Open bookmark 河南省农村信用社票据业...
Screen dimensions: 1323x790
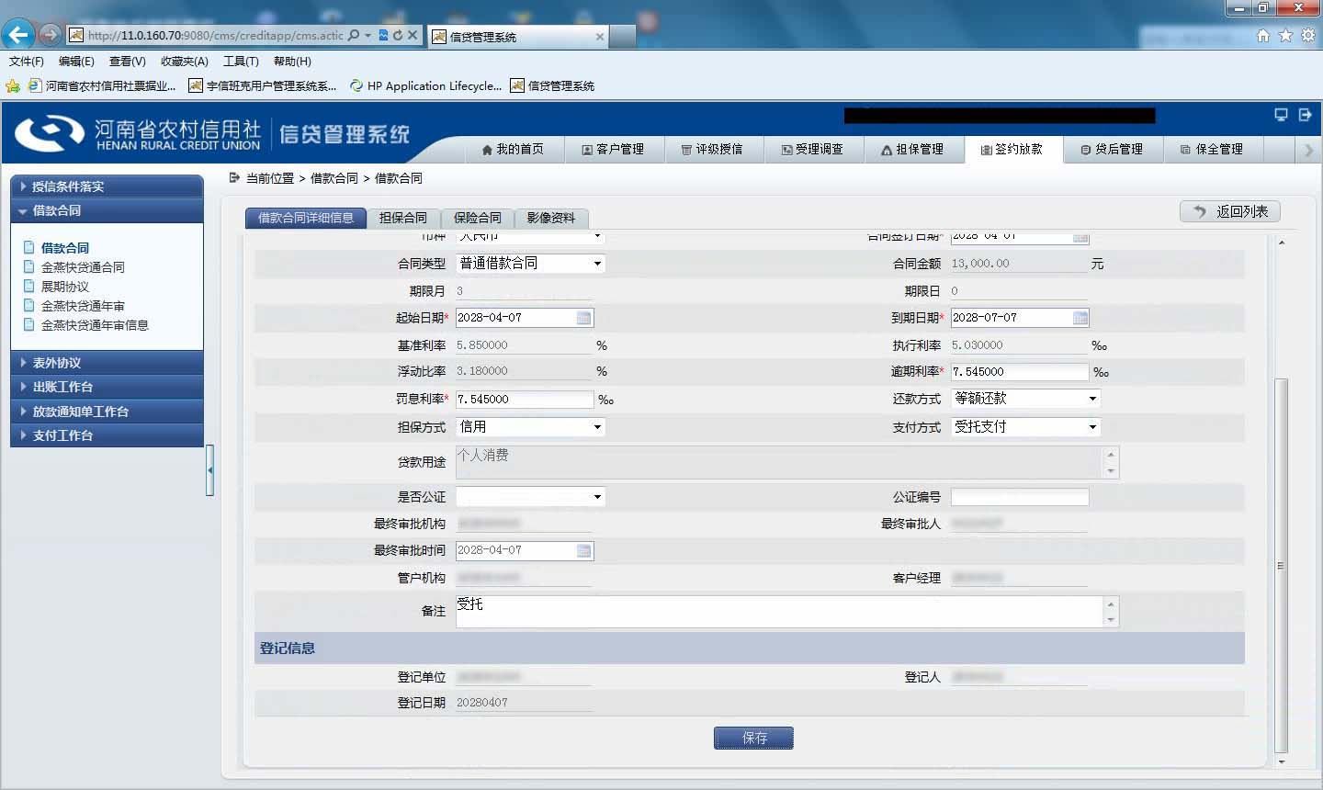(102, 85)
